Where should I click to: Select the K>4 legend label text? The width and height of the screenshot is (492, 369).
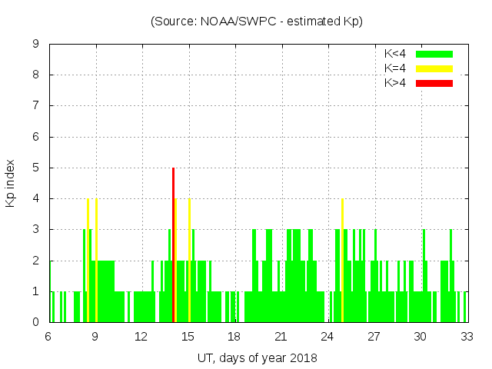(x=395, y=83)
